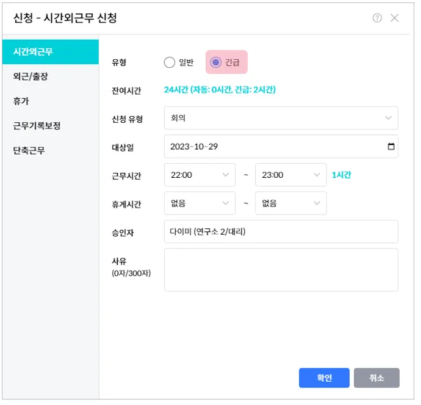
Task: Expand the break start time dropdown
Action: (x=200, y=203)
